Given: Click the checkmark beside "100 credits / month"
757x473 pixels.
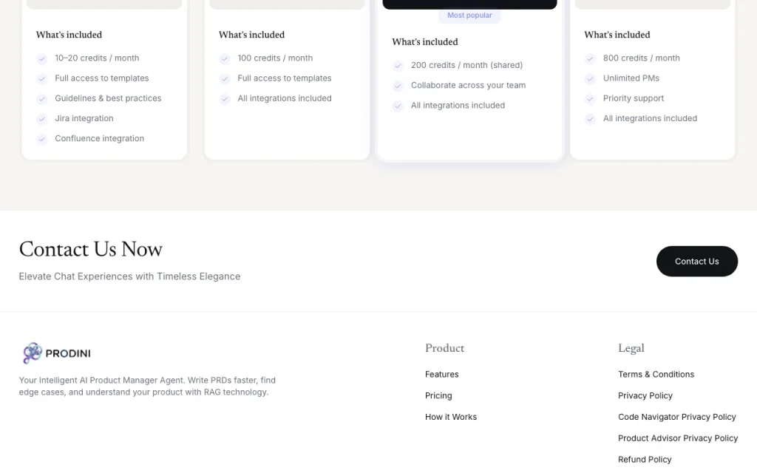Looking at the screenshot, I should pos(225,58).
